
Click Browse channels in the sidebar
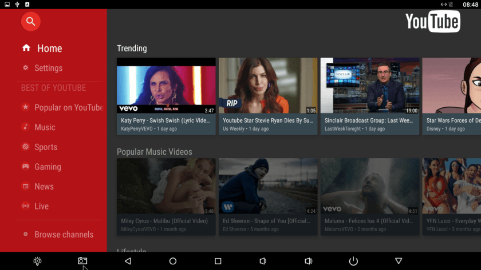[x=63, y=234]
